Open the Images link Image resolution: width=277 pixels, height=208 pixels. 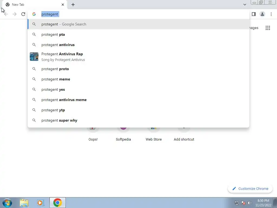coord(254,28)
